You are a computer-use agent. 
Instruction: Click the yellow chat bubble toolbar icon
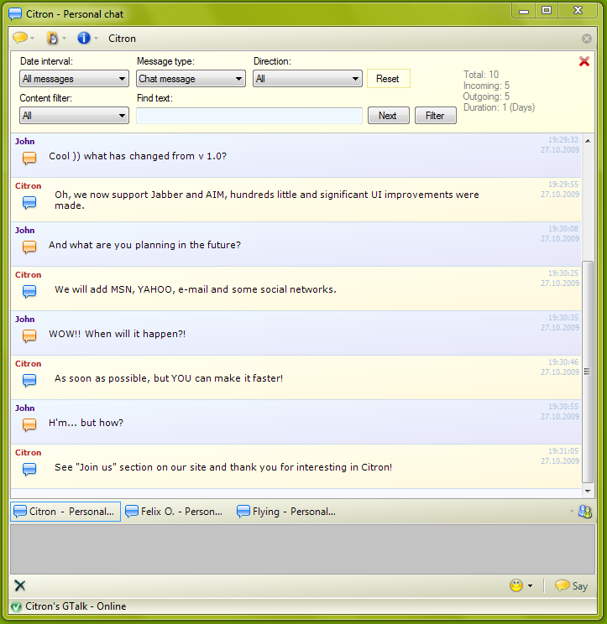[20, 39]
